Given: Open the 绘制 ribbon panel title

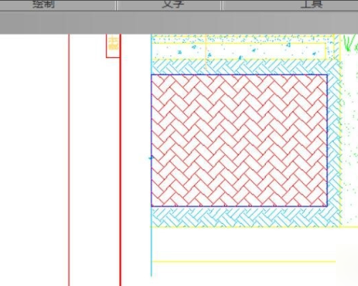Looking at the screenshot, I should (44, 4).
